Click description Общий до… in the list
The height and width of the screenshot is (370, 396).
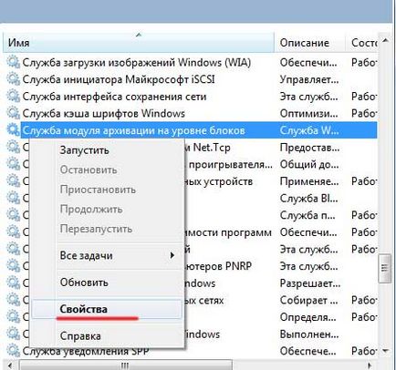coord(309,164)
